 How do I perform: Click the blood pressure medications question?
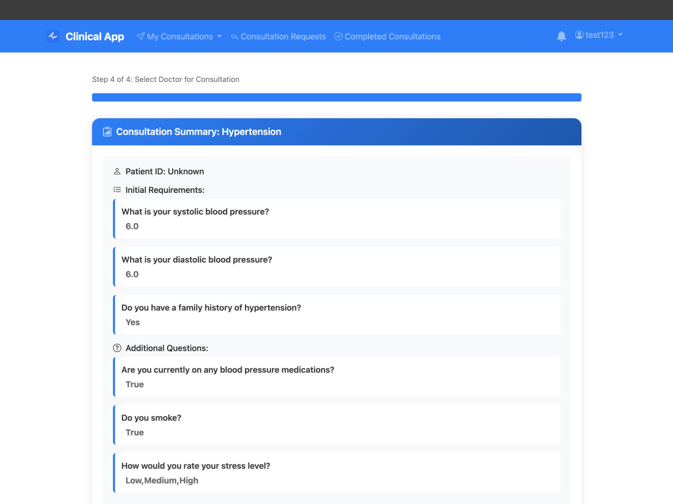(228, 370)
